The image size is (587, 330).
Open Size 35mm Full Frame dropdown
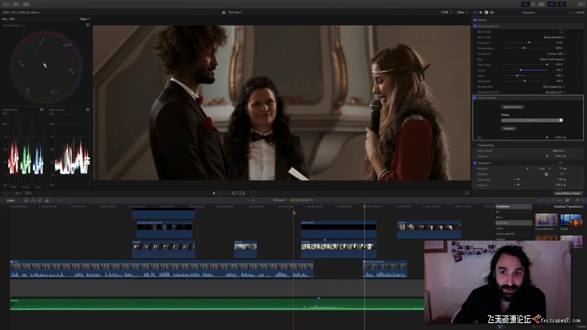pyautogui.click(x=552, y=59)
